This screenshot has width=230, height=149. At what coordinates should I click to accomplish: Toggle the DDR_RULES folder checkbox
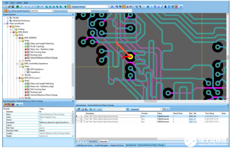(14, 32)
